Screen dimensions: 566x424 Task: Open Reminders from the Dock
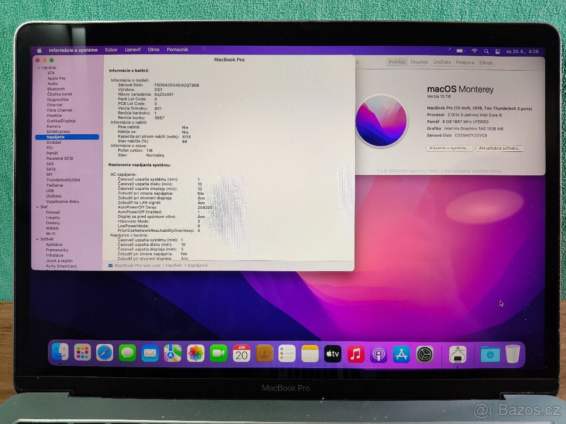[287, 353]
